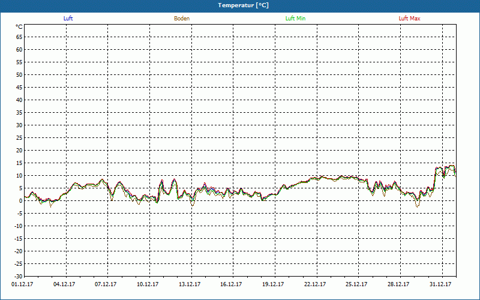
Task: Click the 60 value on temperature axis
Action: (x=19, y=50)
